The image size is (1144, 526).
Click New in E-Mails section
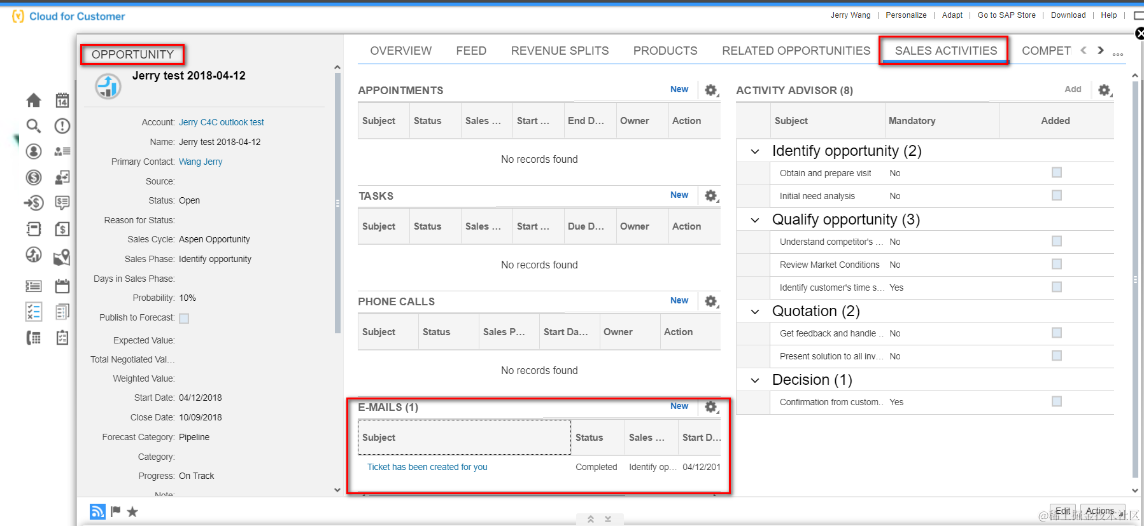(679, 406)
